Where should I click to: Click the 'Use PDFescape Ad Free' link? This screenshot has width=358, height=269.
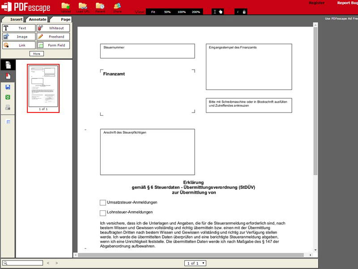(x=341, y=18)
